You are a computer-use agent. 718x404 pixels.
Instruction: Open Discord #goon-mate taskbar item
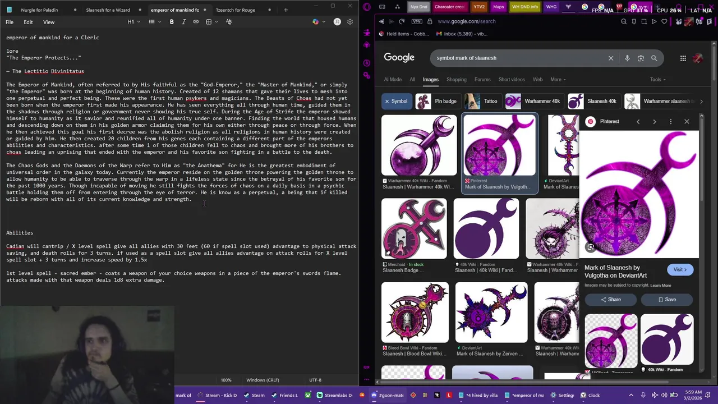click(x=388, y=395)
